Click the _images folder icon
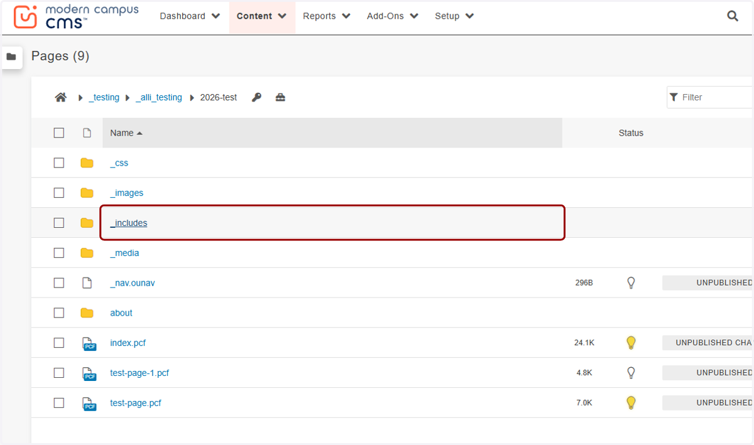 [87, 193]
